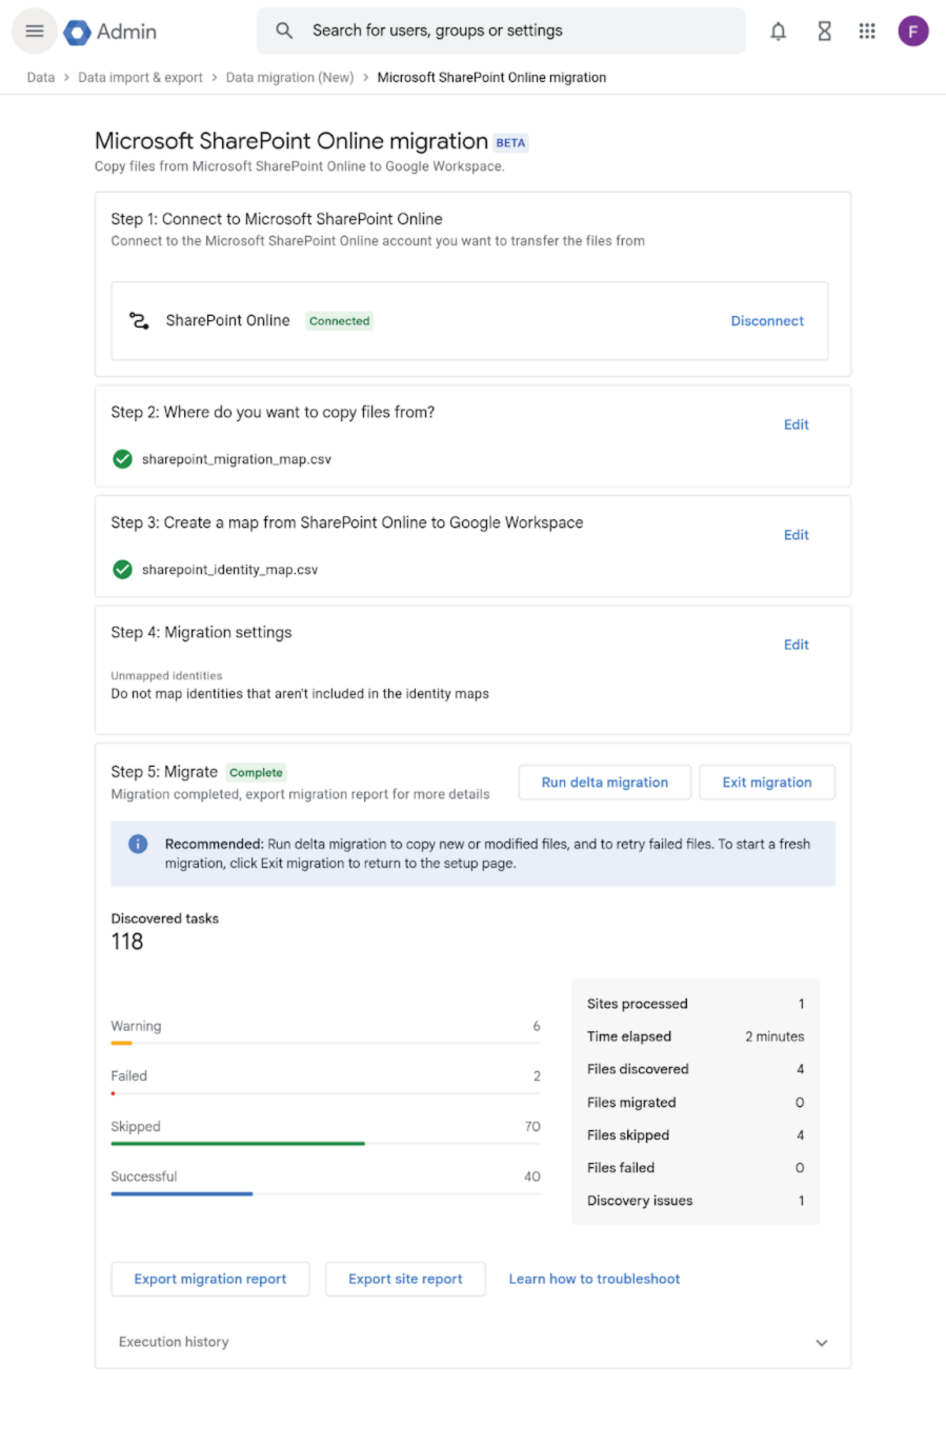The image size is (946, 1434).
Task: Click Discovery issues row
Action: 696,1201
